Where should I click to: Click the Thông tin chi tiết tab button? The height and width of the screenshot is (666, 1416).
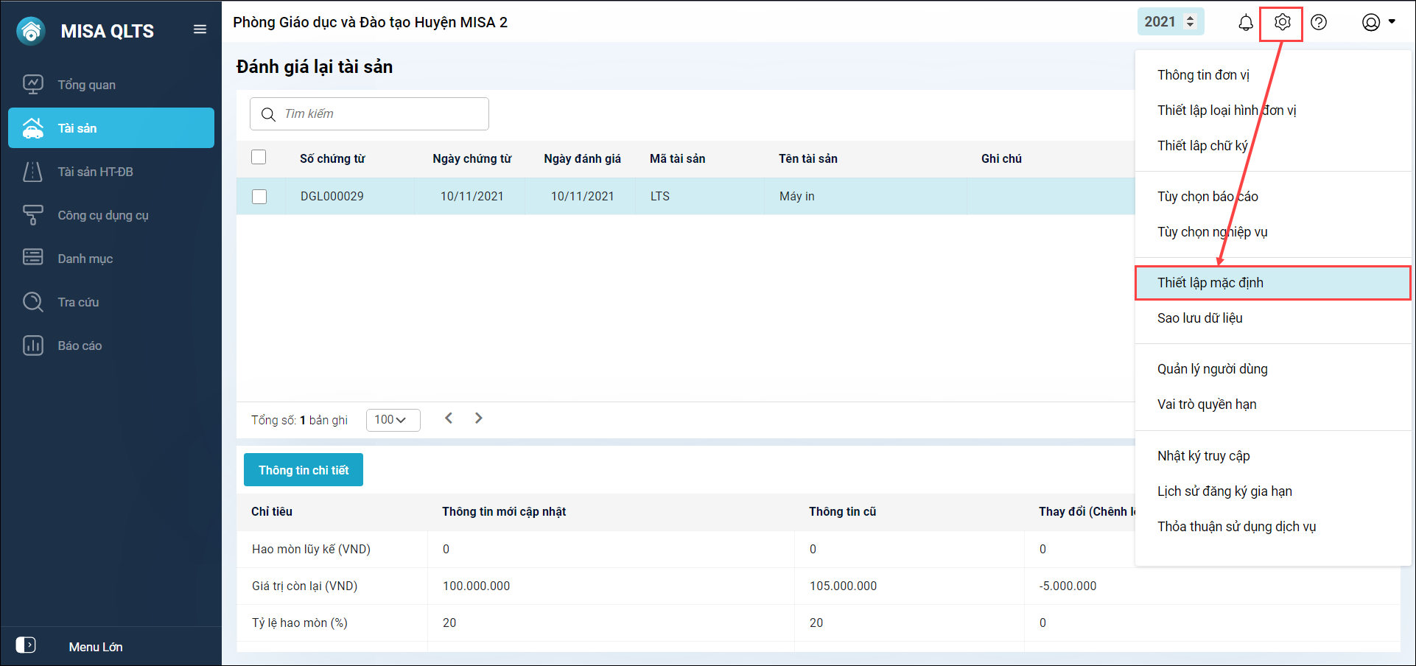304,470
